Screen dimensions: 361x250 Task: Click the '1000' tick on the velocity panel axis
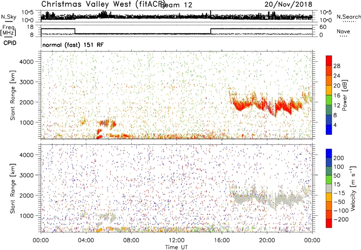(x=26, y=216)
